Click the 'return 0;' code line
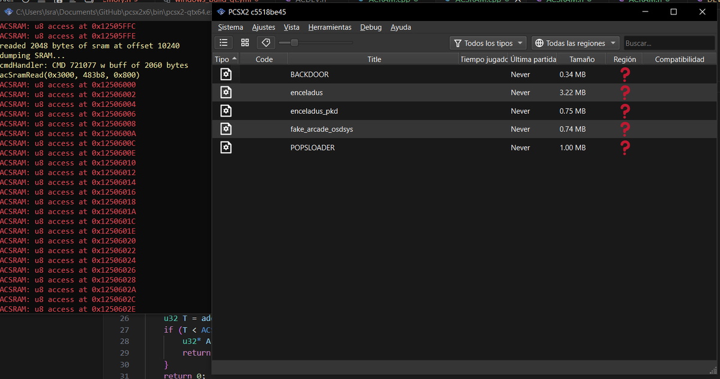The height and width of the screenshot is (379, 720). click(184, 375)
